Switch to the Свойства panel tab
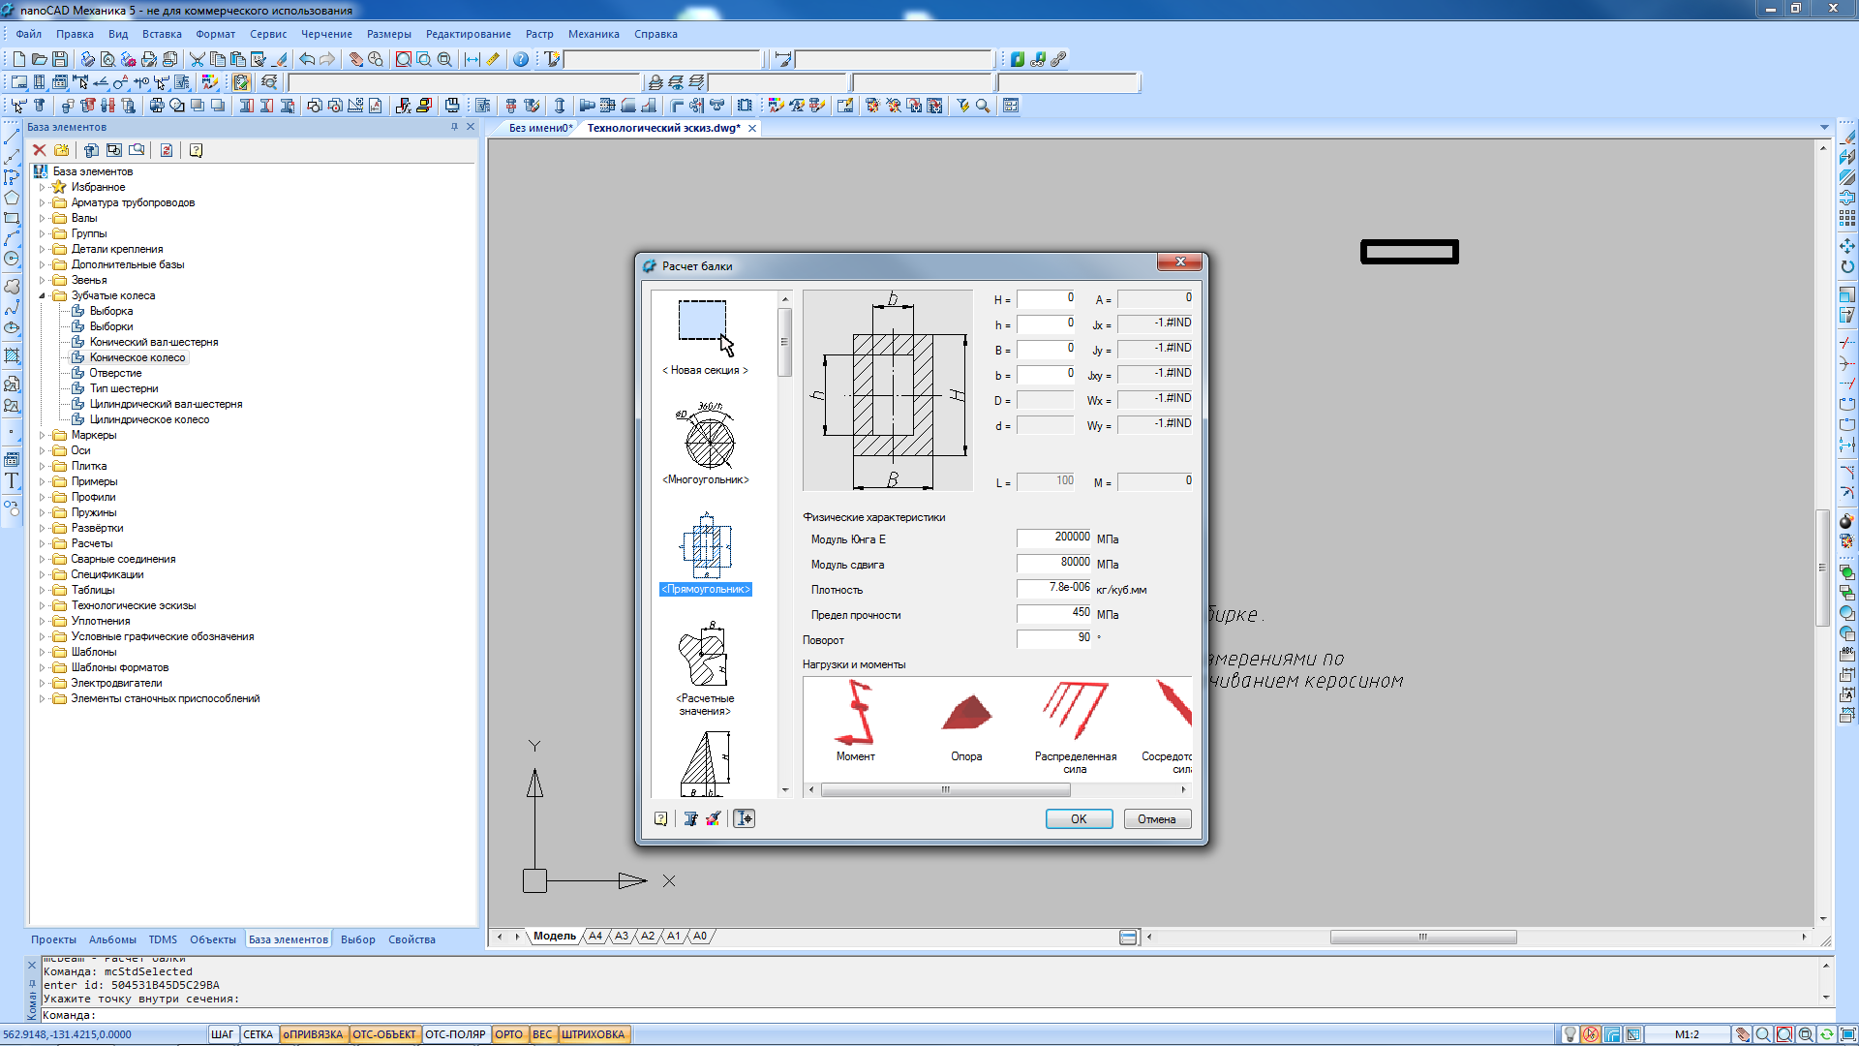The height and width of the screenshot is (1046, 1859). click(x=411, y=939)
